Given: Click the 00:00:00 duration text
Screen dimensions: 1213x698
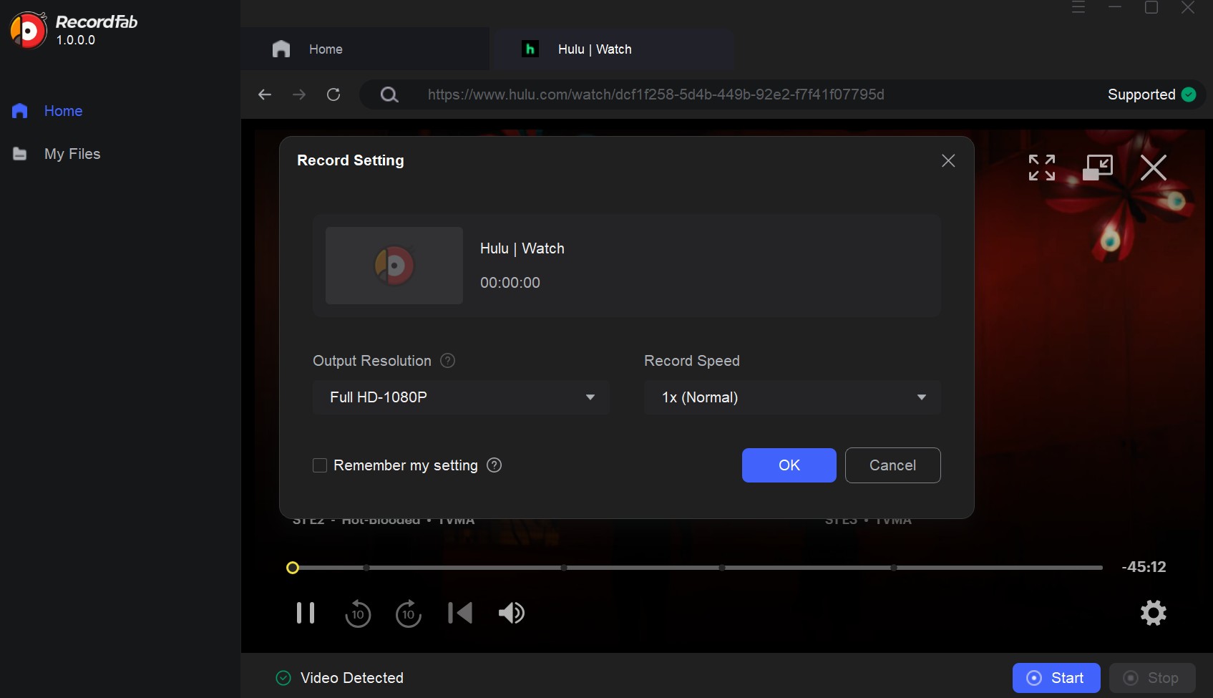Looking at the screenshot, I should [510, 283].
